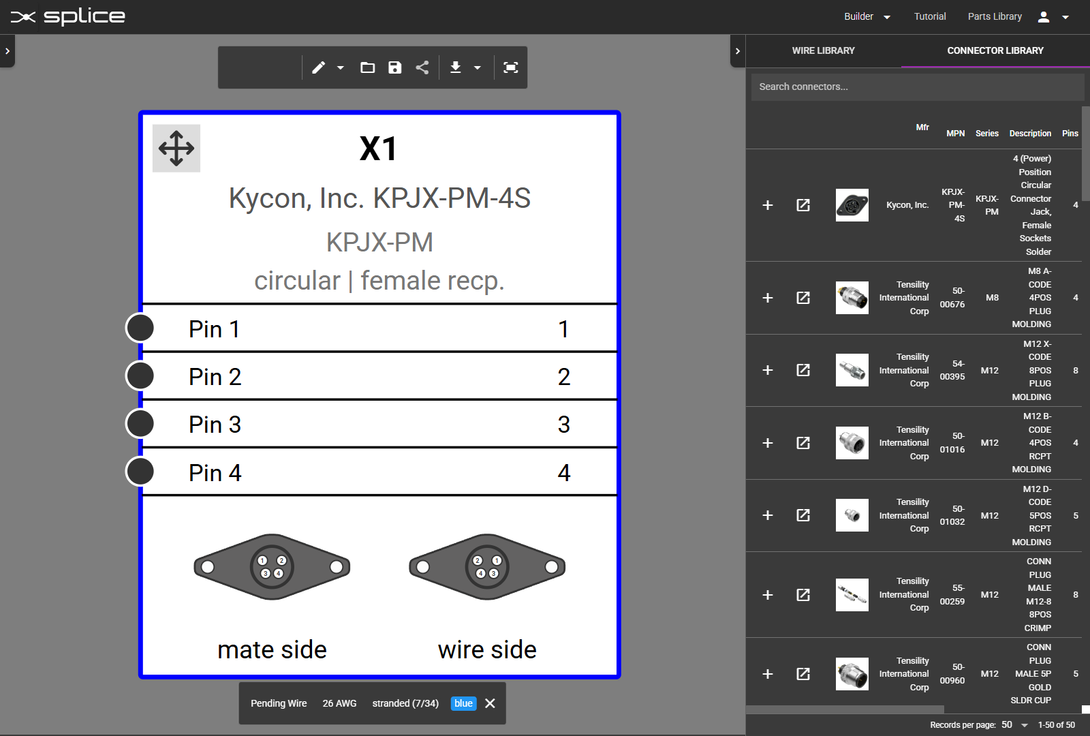Click the move handle on X1 connector

click(x=176, y=149)
